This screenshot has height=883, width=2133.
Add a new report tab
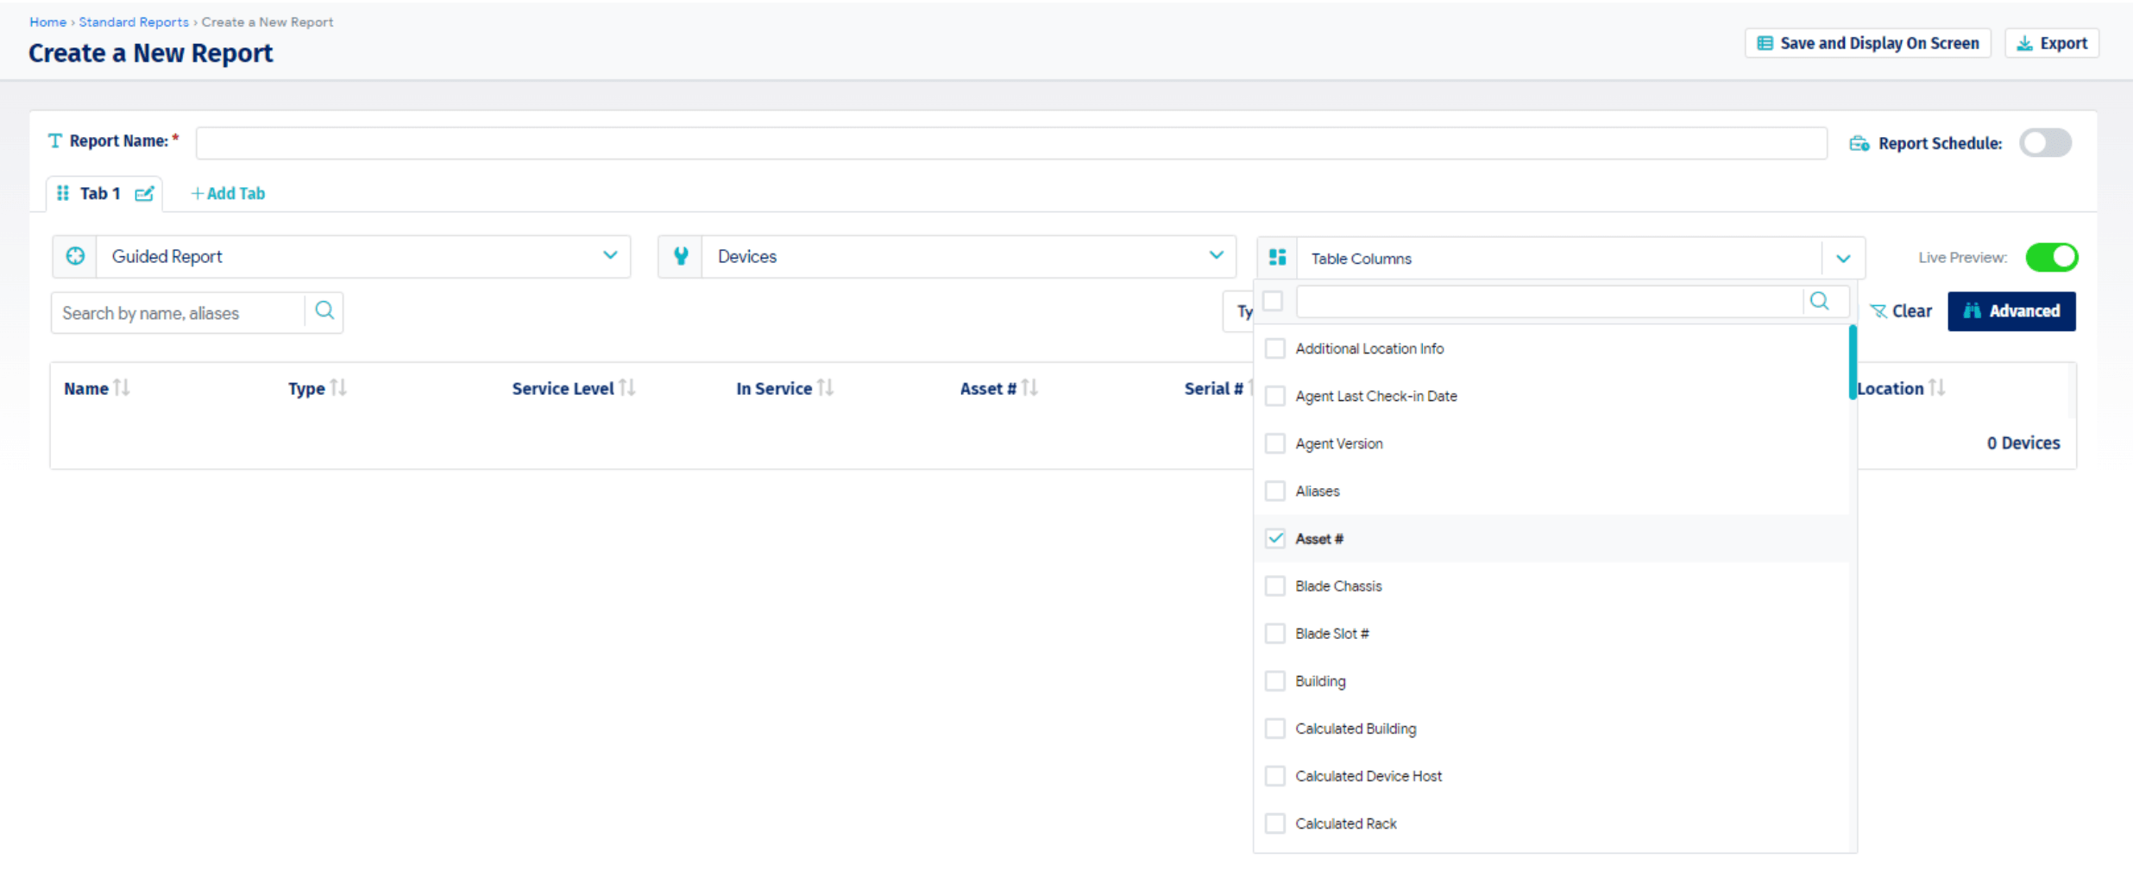click(x=228, y=193)
